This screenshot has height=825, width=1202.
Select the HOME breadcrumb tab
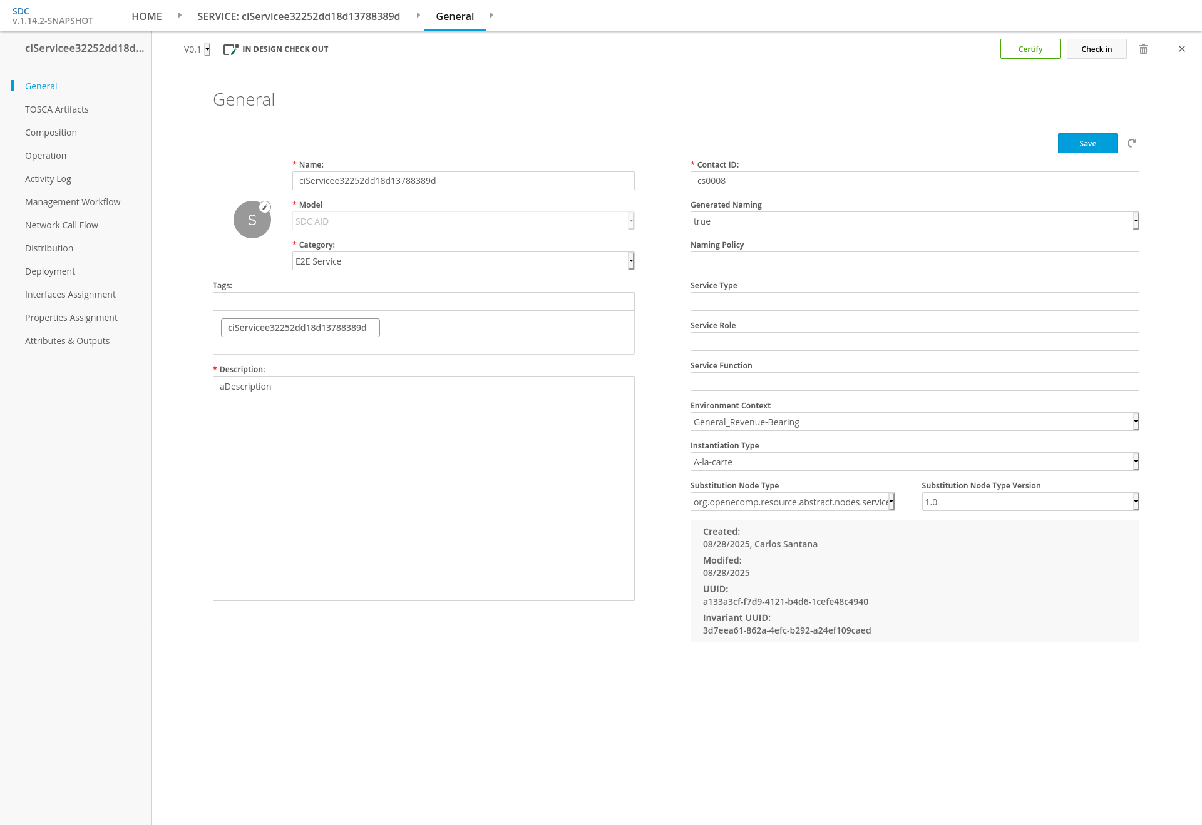click(x=146, y=16)
